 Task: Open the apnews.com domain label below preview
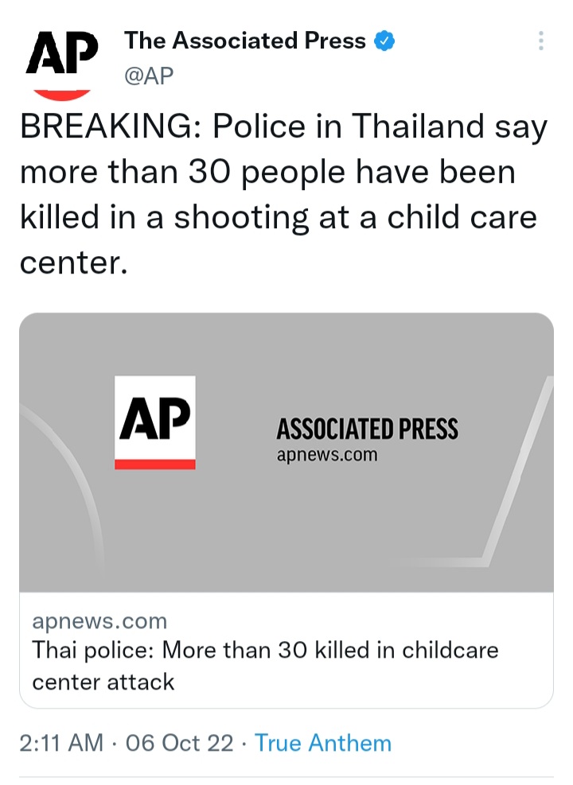(99, 620)
